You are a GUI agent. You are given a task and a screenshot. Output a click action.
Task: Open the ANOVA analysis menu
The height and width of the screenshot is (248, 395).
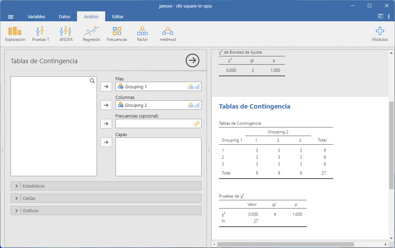point(66,34)
